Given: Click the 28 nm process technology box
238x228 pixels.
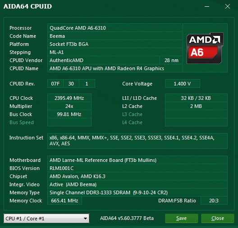Looking at the screenshot, I should (x=171, y=60).
